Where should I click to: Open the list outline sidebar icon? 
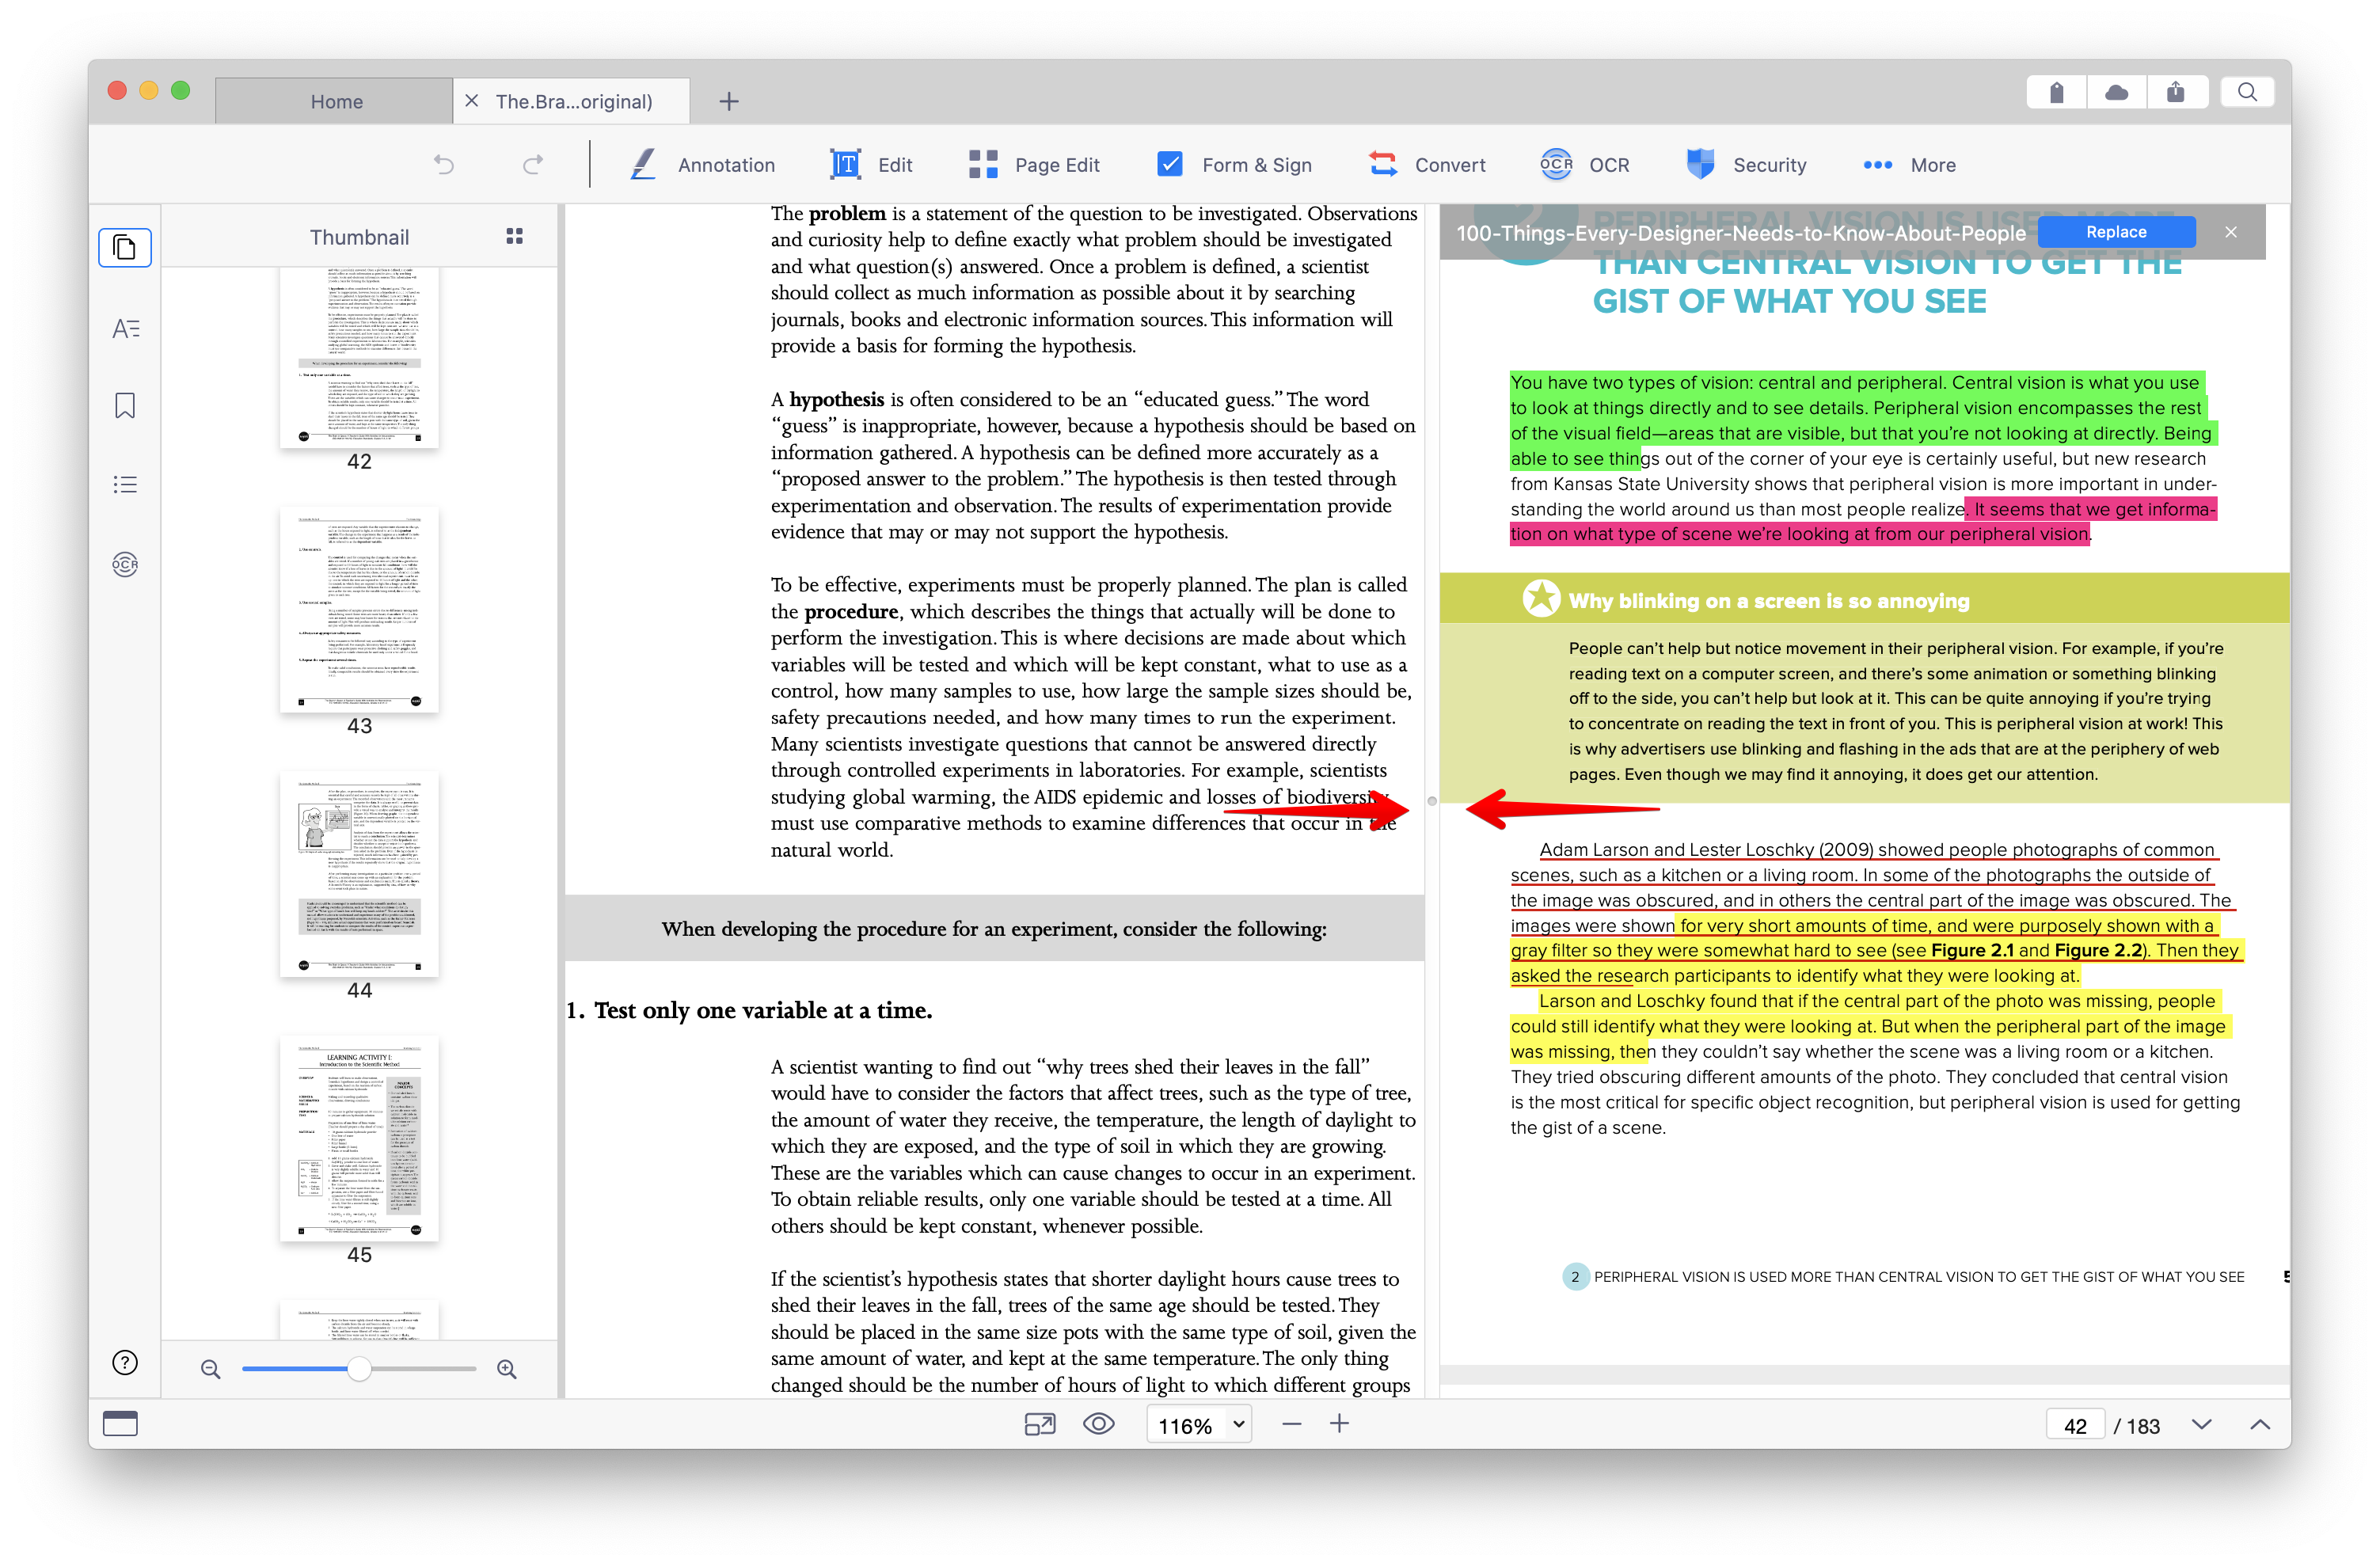(125, 484)
